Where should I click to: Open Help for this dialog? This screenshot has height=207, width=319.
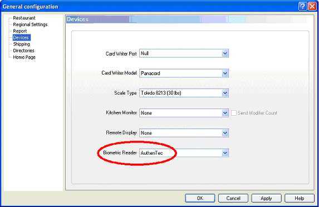coord(300,198)
